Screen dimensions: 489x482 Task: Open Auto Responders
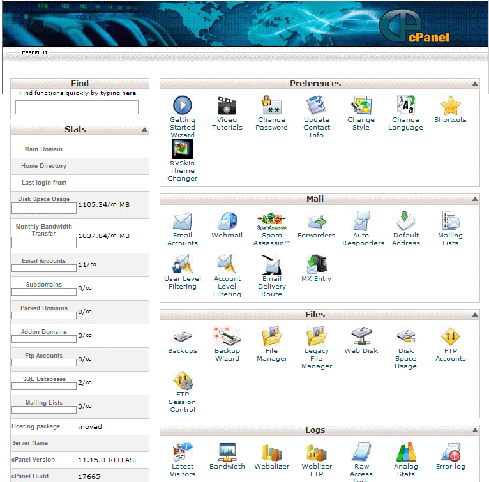(363, 229)
